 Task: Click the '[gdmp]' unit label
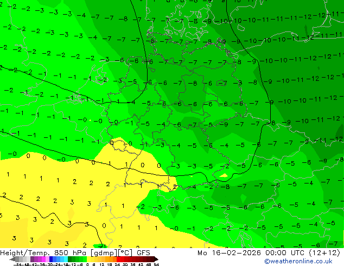(103, 253)
